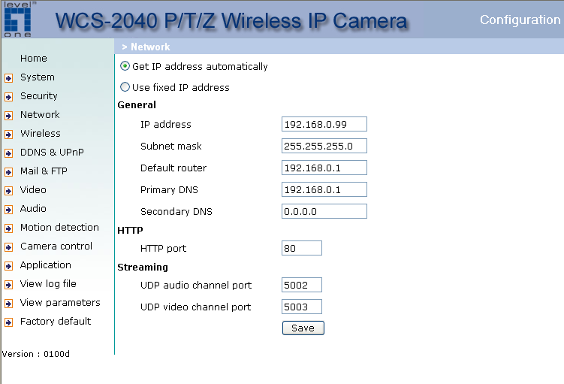Click the UDP video channel port field
Image resolution: width=564 pixels, height=384 pixels.
[301, 307]
